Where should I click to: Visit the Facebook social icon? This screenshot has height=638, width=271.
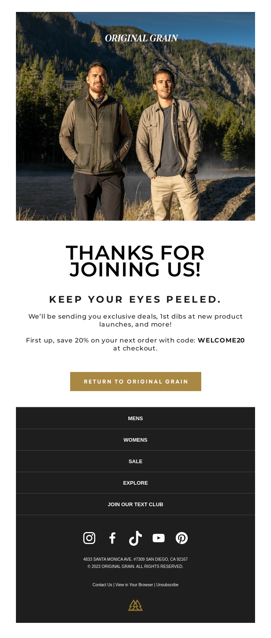click(112, 538)
